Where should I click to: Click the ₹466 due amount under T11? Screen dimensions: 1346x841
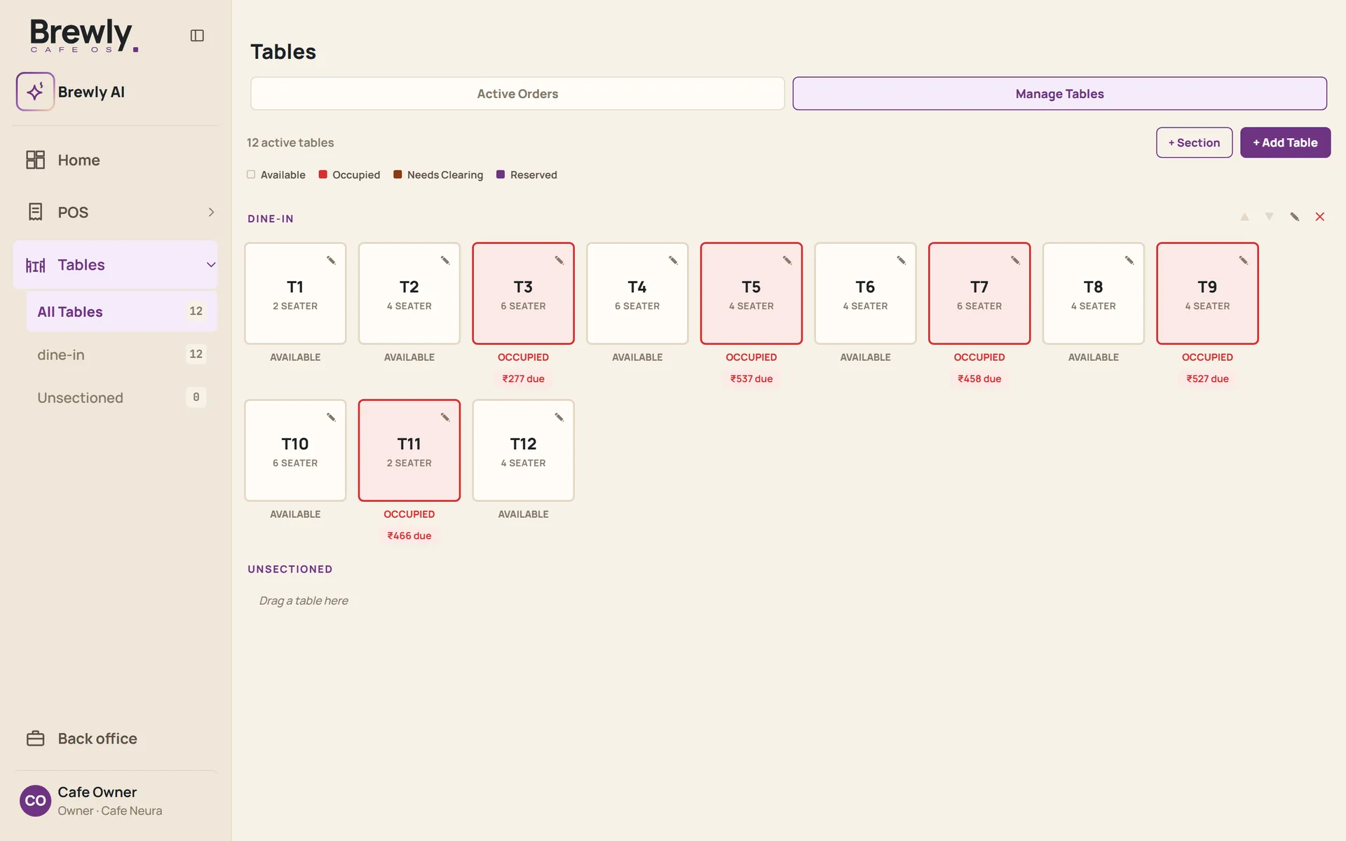[409, 536]
